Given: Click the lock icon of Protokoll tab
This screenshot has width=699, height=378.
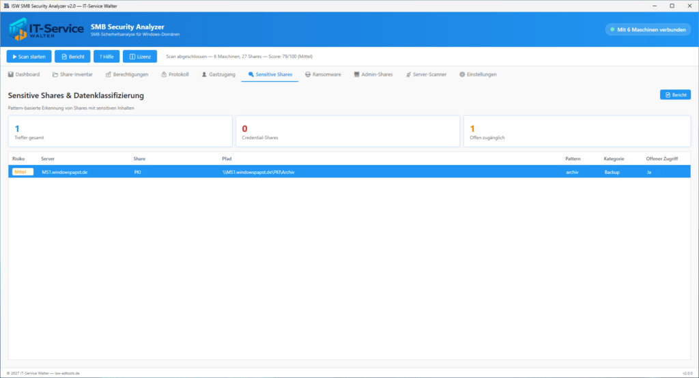Looking at the screenshot, I should 164,74.
